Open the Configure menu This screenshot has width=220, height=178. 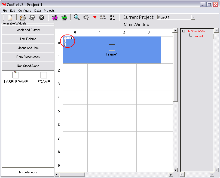[25, 11]
